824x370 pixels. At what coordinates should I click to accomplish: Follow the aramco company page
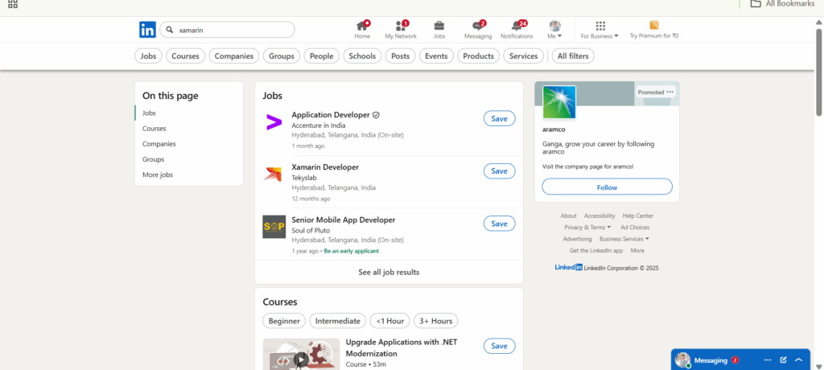coord(607,187)
